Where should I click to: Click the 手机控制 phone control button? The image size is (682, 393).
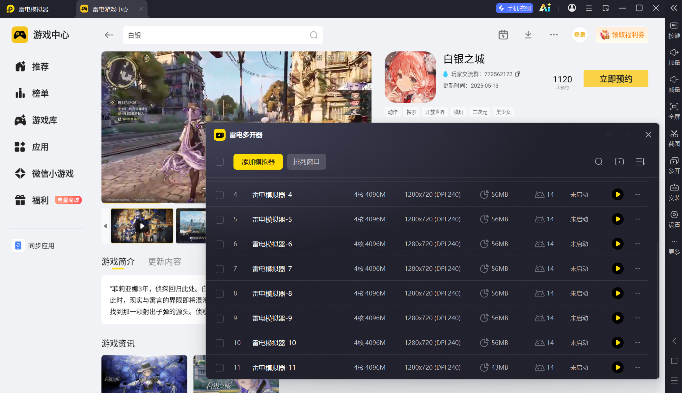(514, 8)
